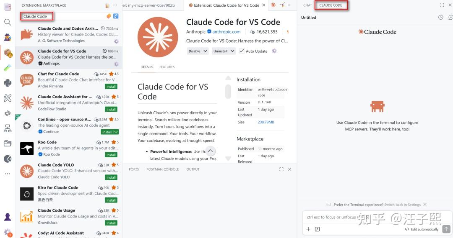Click the Disable button

195,51
